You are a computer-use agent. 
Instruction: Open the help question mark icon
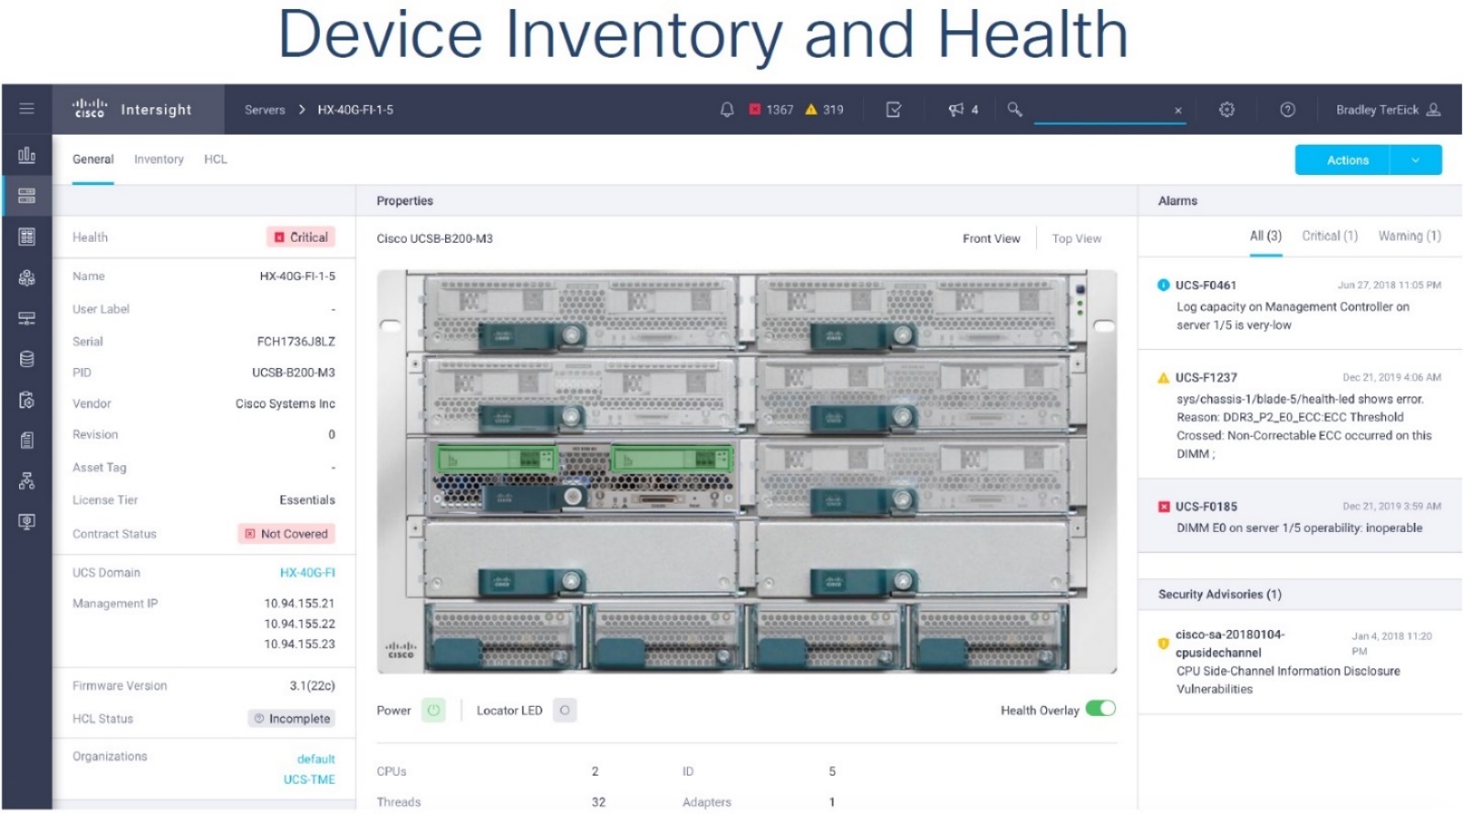click(x=1287, y=109)
